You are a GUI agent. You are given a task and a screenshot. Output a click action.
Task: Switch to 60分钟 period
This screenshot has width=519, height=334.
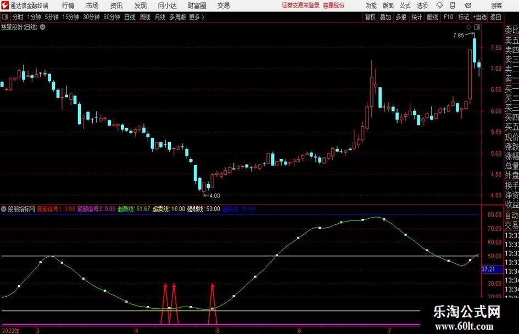[112, 17]
